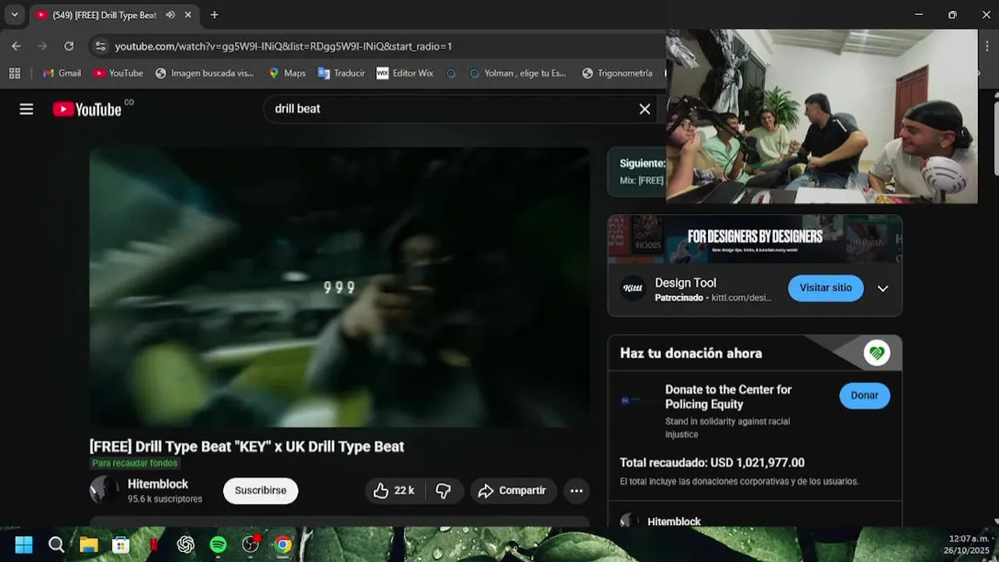Open the Hitemblock channel avatar
Screen dimensions: 999x562
pos(105,490)
